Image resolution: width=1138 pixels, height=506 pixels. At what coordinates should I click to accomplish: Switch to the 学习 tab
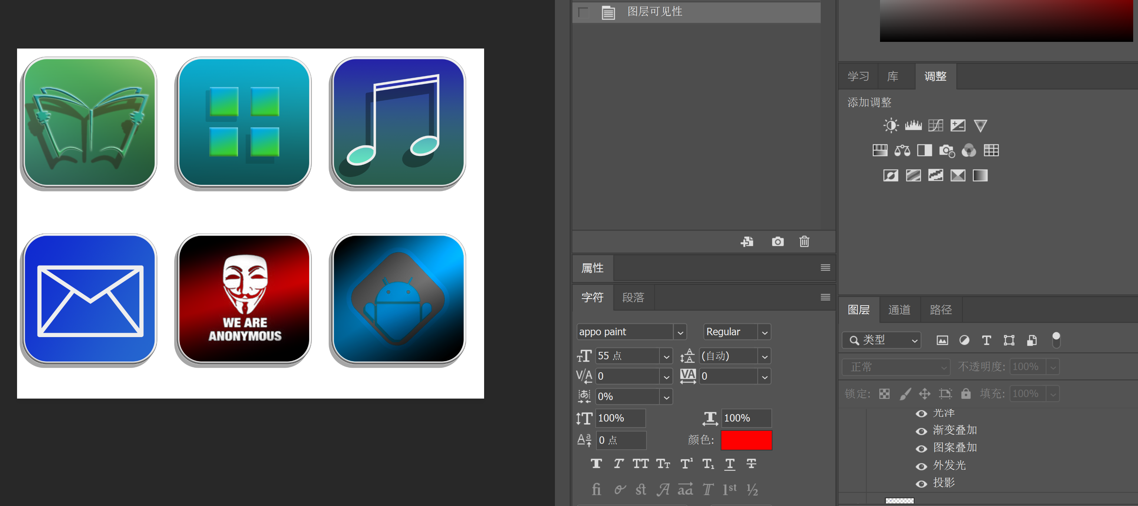(858, 76)
